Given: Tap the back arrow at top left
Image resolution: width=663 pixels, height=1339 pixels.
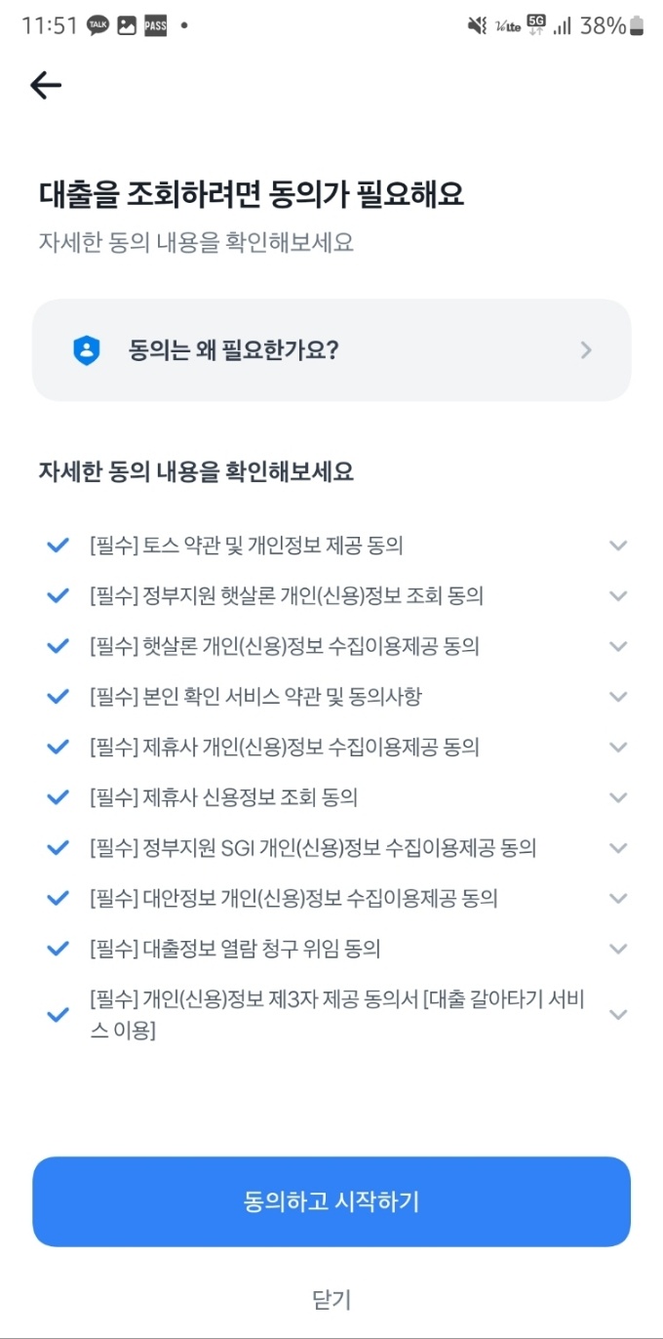Looking at the screenshot, I should (44, 85).
